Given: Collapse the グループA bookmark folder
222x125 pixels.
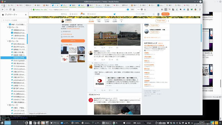Looking at the screenshot, I should [8, 27].
